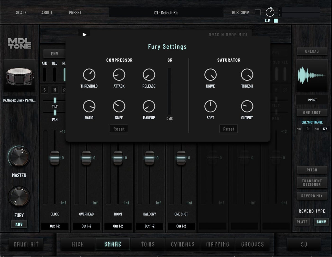Click the compressor RATIO knob

tap(89, 106)
